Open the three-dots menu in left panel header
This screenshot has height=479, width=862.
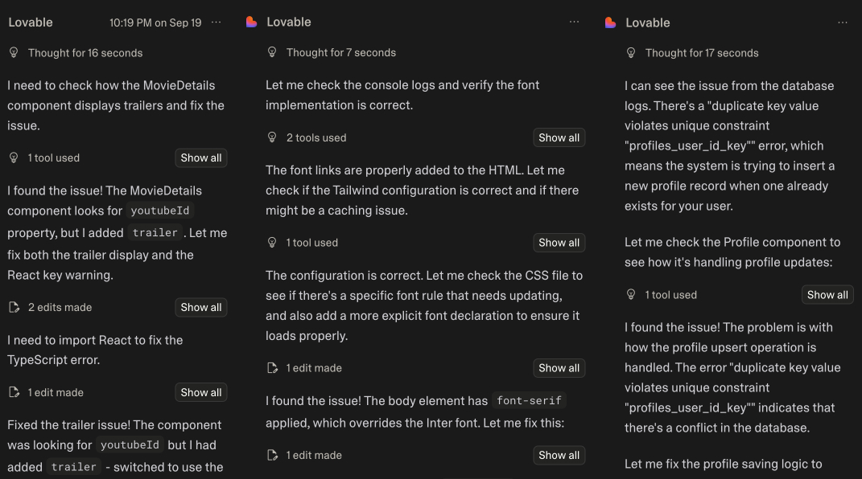[216, 23]
